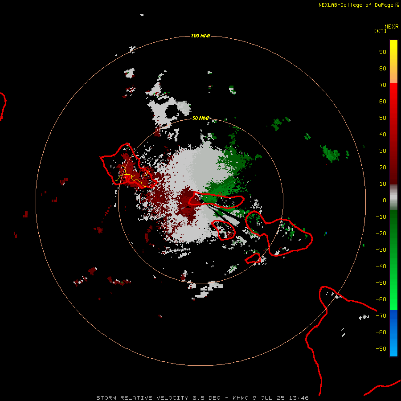Image resolution: width=401 pixels, height=401 pixels.
Task: Click the -50 value on the velocity scale
Action: tap(381, 283)
